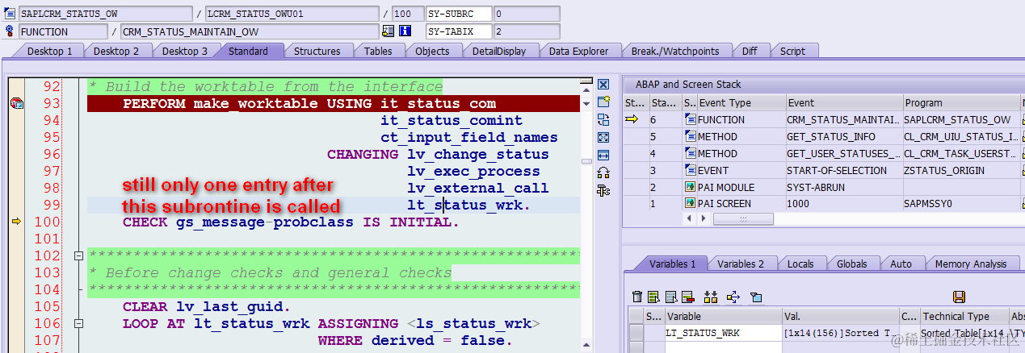Select the GET_USER_STATUSES_ event cell
The width and height of the screenshot is (1025, 353).
pyautogui.click(x=843, y=153)
